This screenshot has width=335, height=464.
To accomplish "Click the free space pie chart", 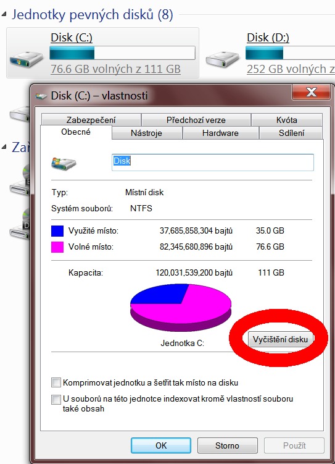I will pos(181,307).
